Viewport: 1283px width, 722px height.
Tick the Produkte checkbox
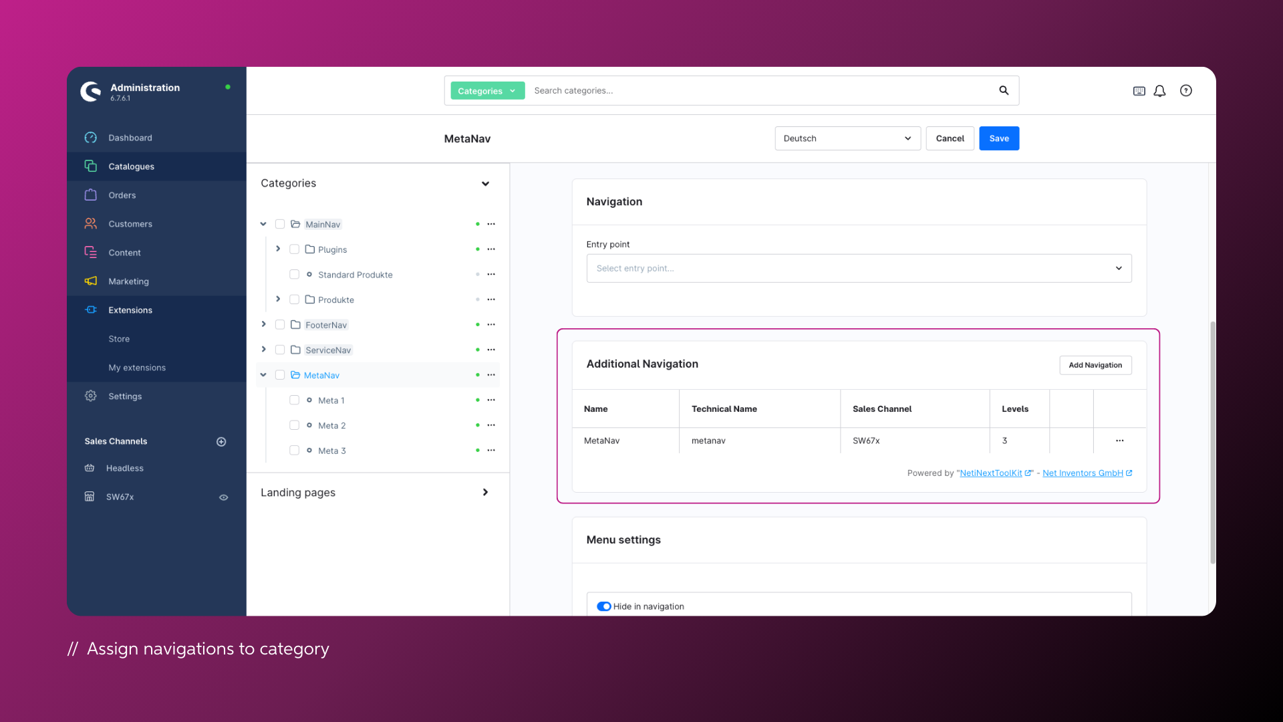(x=294, y=299)
